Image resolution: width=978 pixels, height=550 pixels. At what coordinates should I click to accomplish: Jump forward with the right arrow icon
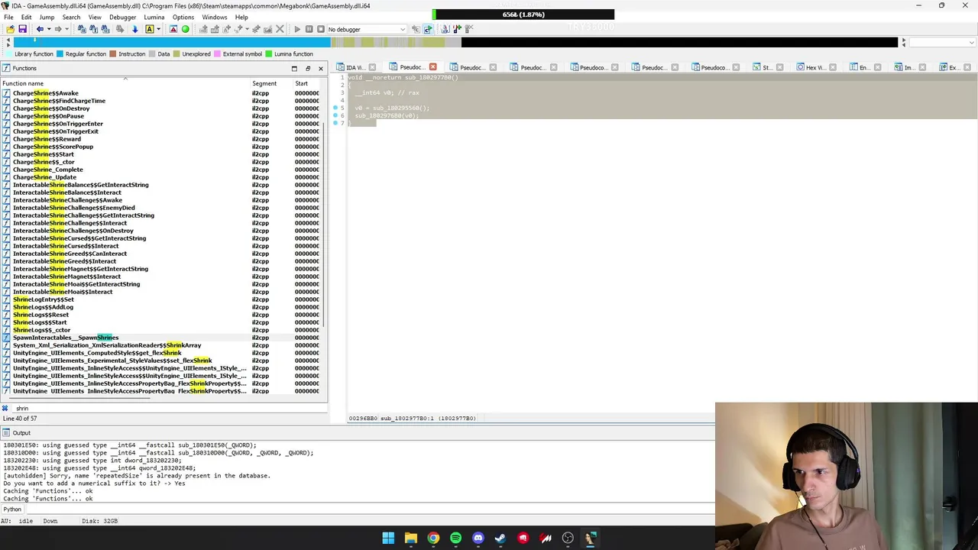pyautogui.click(x=58, y=29)
